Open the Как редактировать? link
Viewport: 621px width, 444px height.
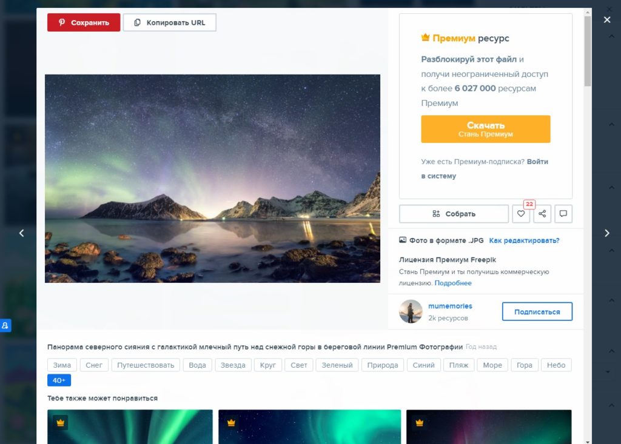point(524,240)
